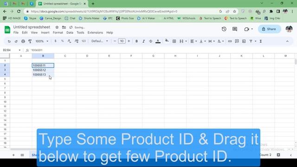Increase font size with plus button
The image size is (297, 167).
pyautogui.click(x=129, y=41)
